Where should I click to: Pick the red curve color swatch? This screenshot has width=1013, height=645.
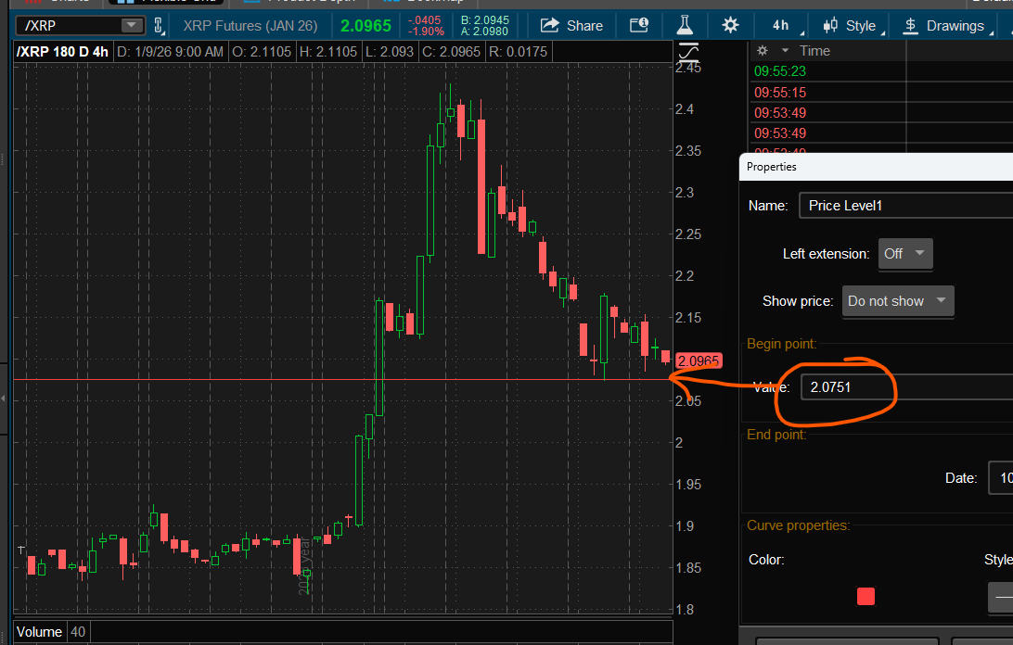pyautogui.click(x=866, y=596)
